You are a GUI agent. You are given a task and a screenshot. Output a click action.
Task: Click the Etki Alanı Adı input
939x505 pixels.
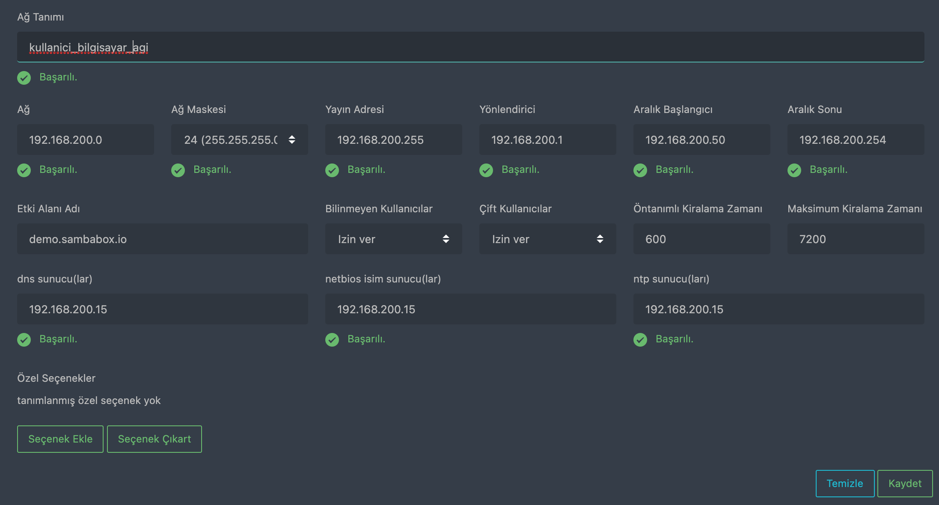tap(163, 239)
